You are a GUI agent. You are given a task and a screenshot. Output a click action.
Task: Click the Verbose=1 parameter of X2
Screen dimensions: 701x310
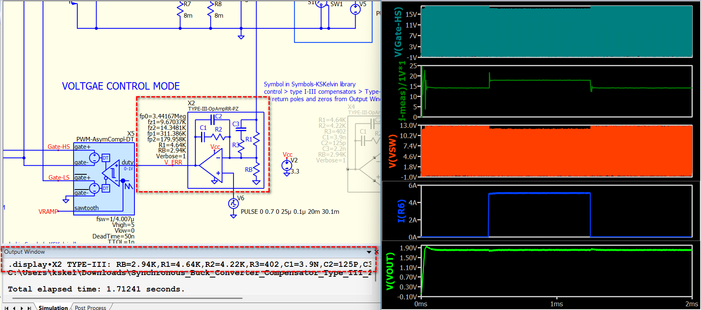click(171, 156)
